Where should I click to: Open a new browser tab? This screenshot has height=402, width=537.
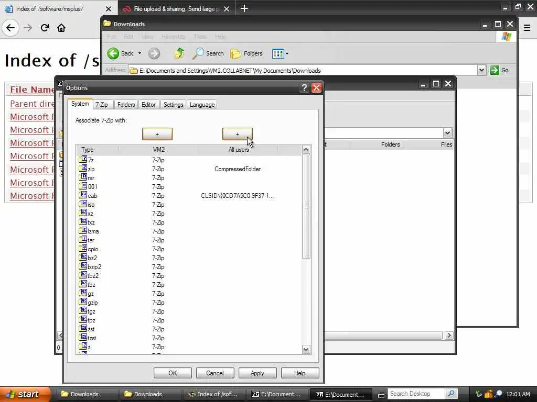(x=244, y=8)
